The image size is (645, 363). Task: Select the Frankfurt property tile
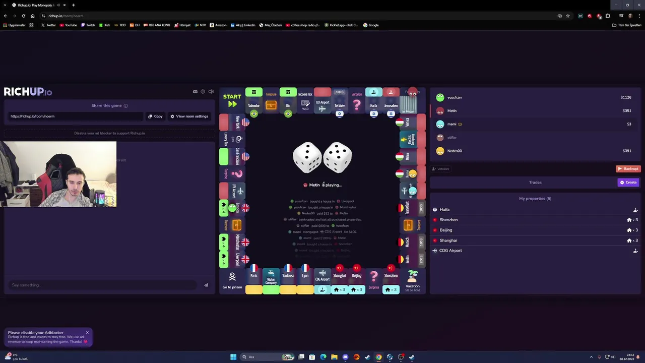click(413, 208)
